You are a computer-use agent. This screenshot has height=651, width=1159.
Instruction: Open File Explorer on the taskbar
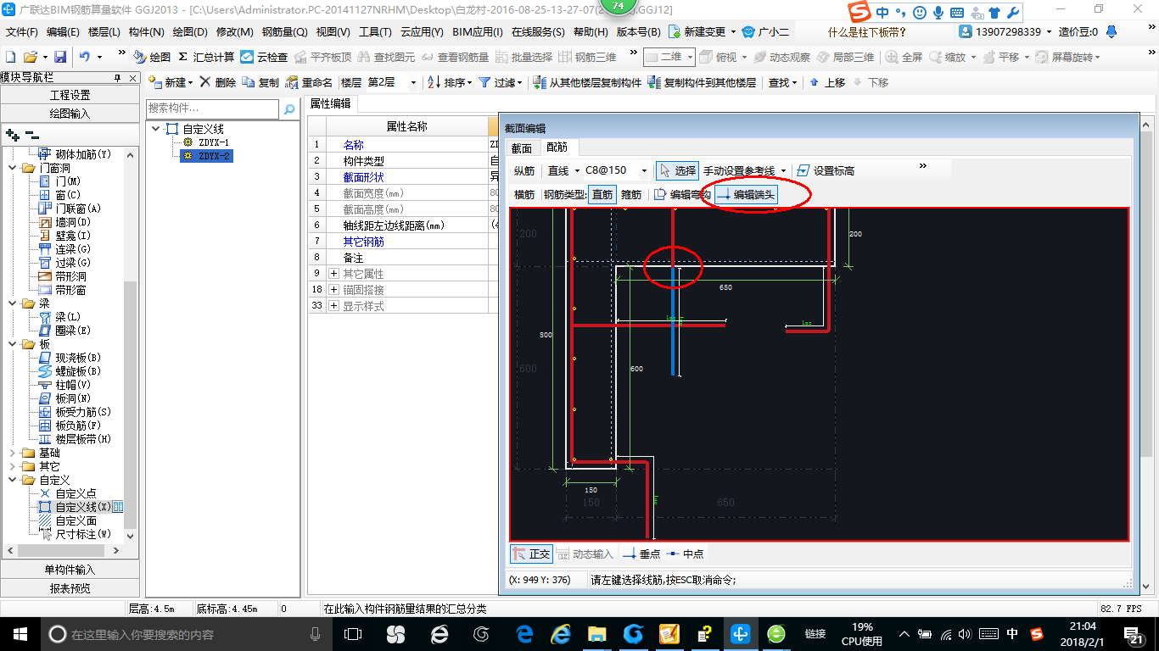[x=597, y=634]
